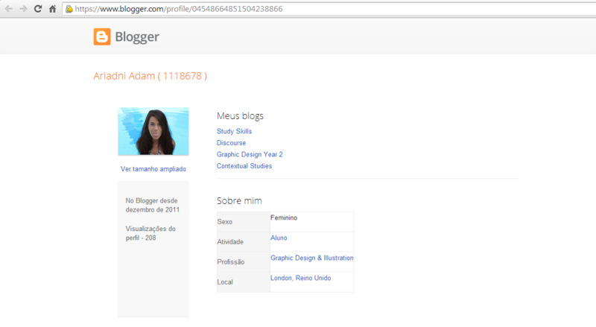Click the 'Profissão' row label
Viewport: 596px width, 327px height.
point(231,262)
